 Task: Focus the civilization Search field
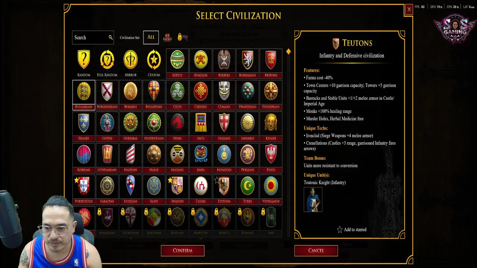pos(93,37)
